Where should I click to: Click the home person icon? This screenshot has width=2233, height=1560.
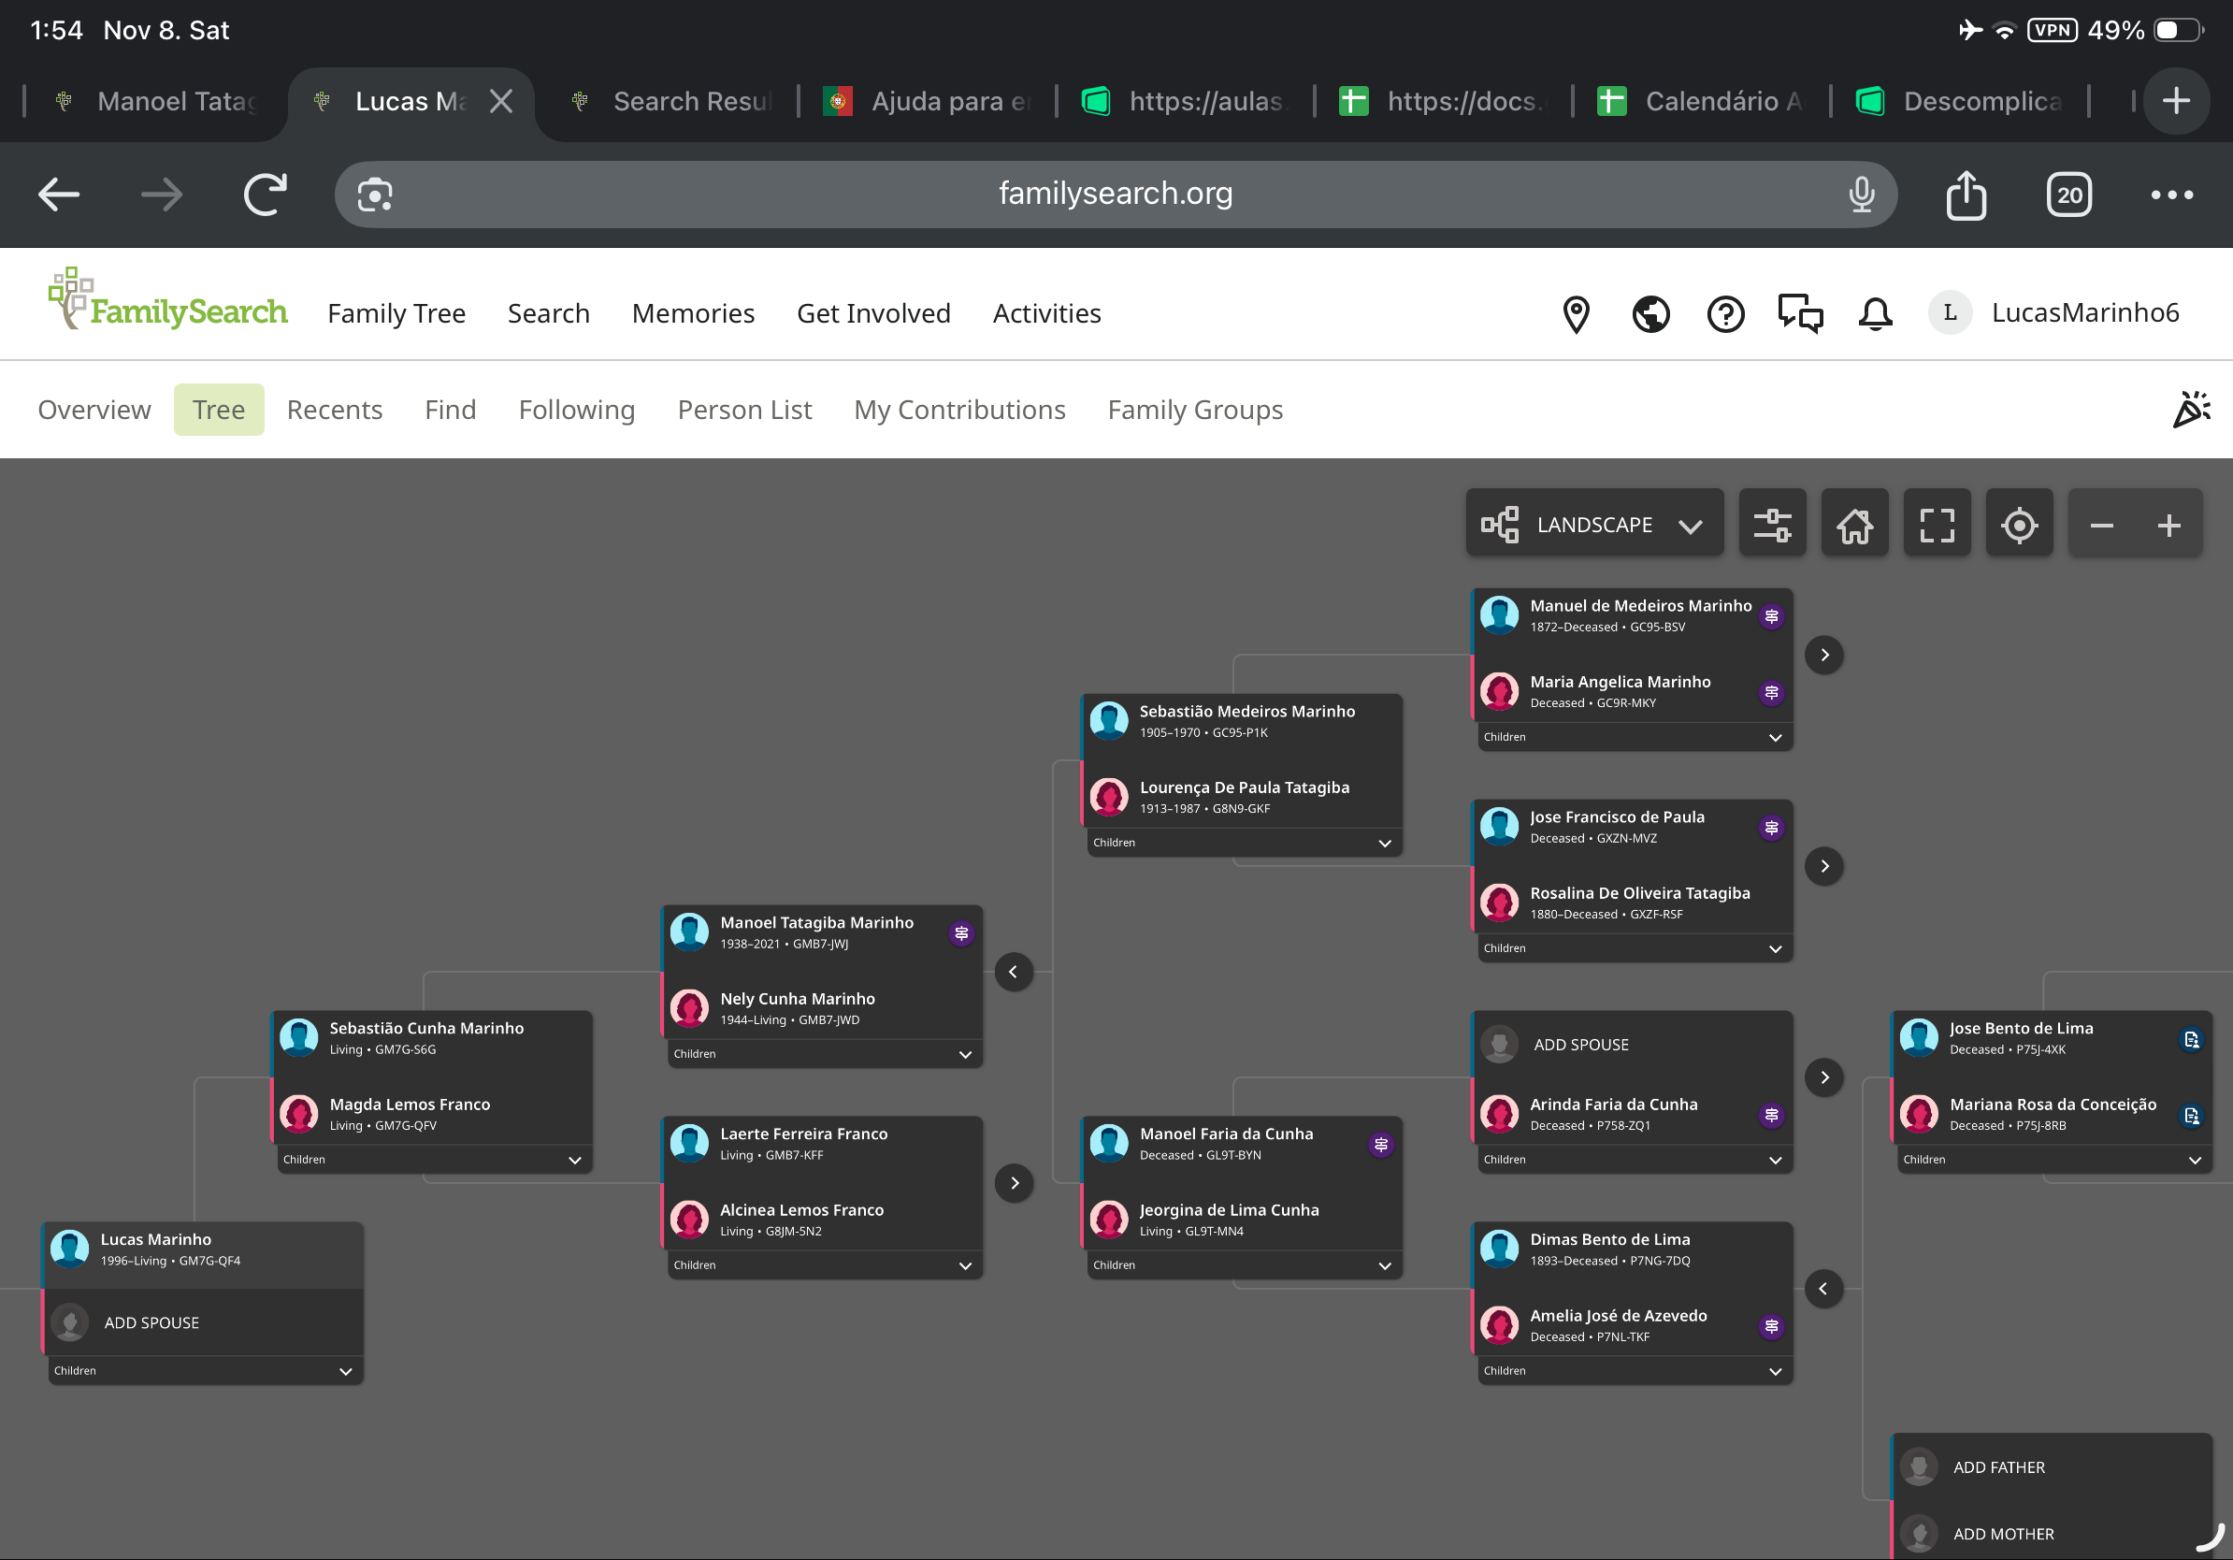(1853, 526)
